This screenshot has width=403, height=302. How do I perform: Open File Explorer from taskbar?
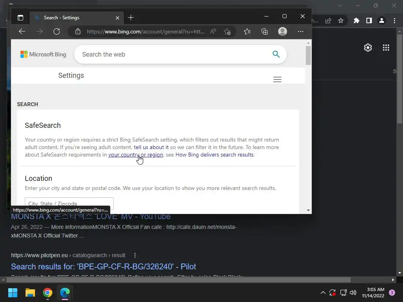coord(30,293)
